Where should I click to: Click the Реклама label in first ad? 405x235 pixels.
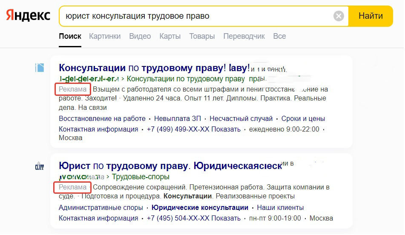(x=72, y=89)
